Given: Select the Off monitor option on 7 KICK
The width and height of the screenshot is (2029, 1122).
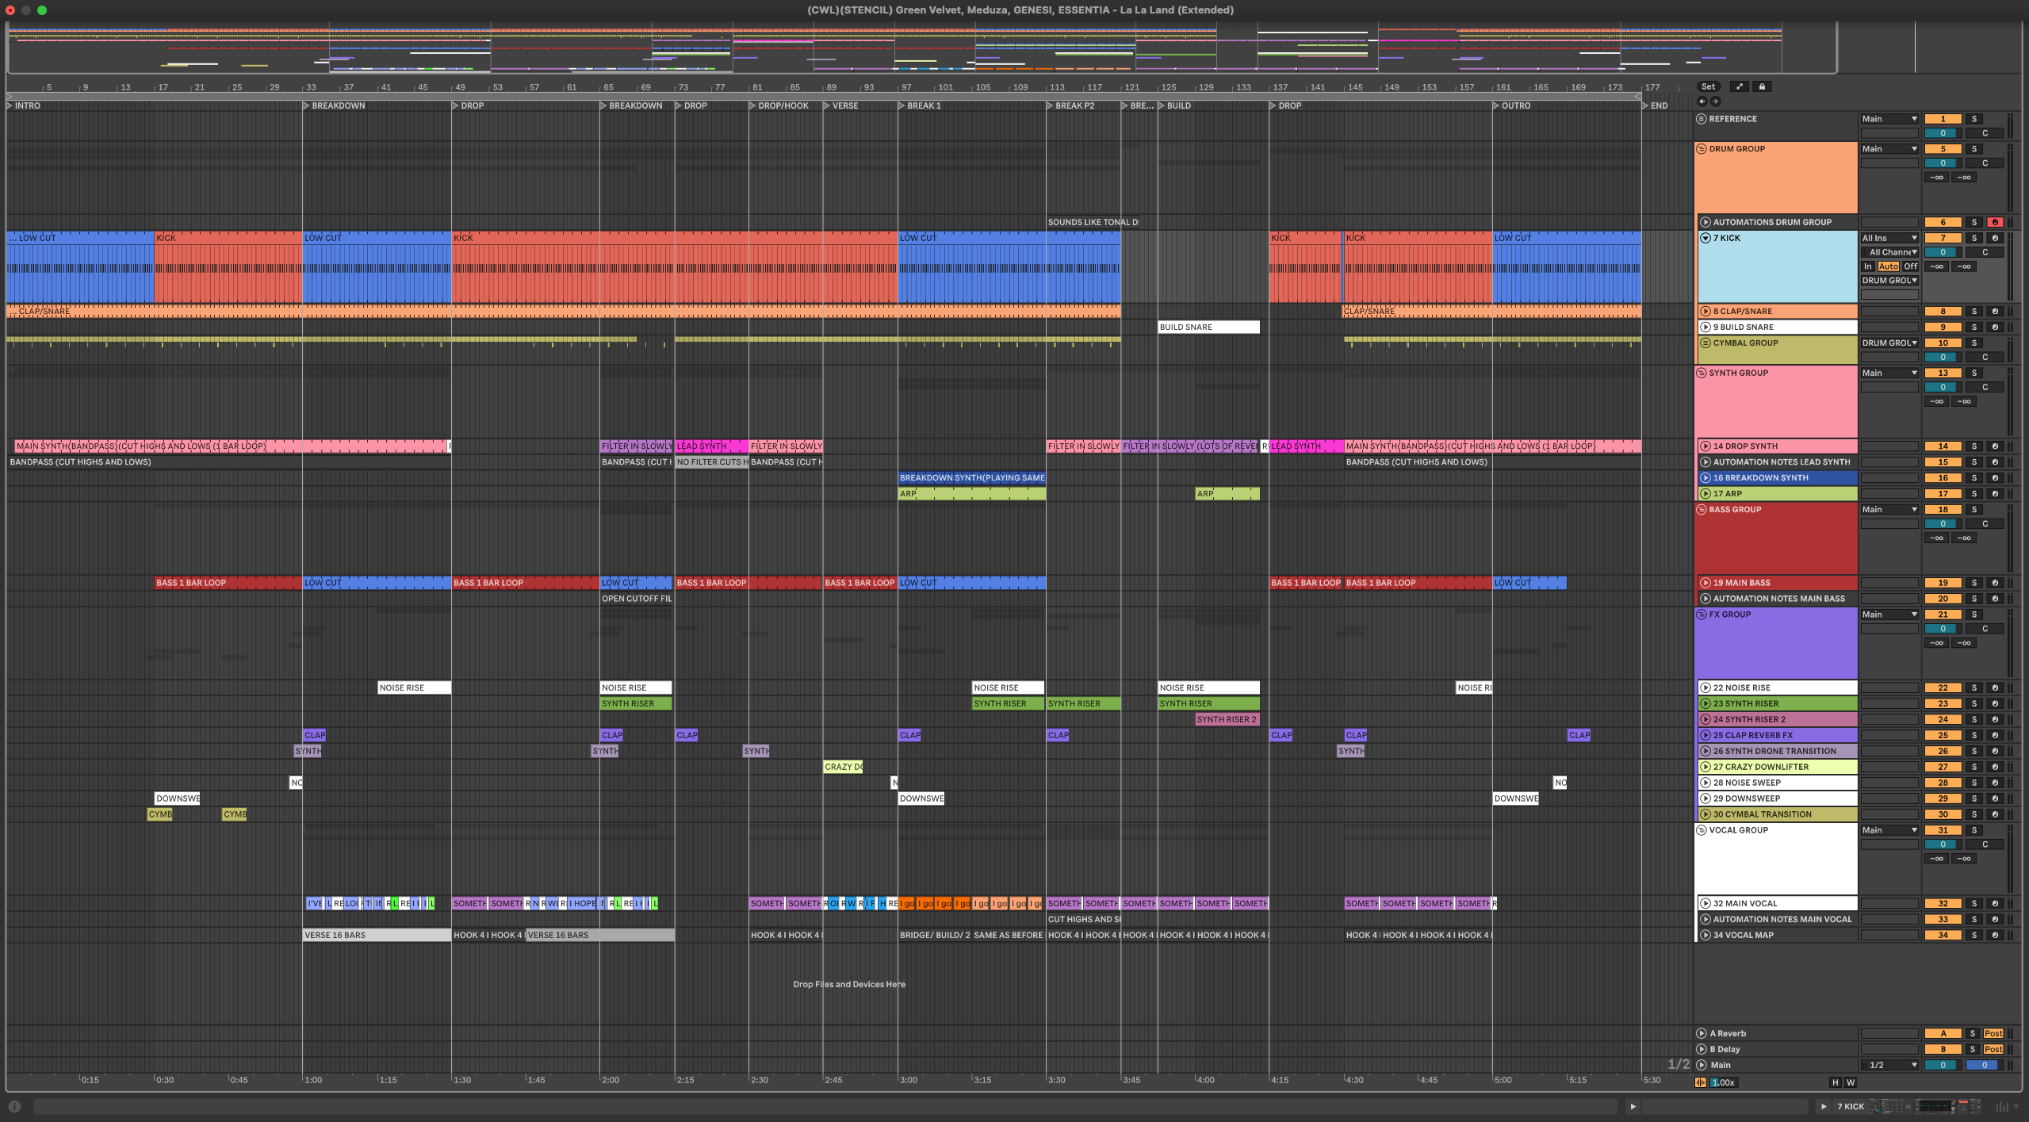Looking at the screenshot, I should click(x=1911, y=266).
